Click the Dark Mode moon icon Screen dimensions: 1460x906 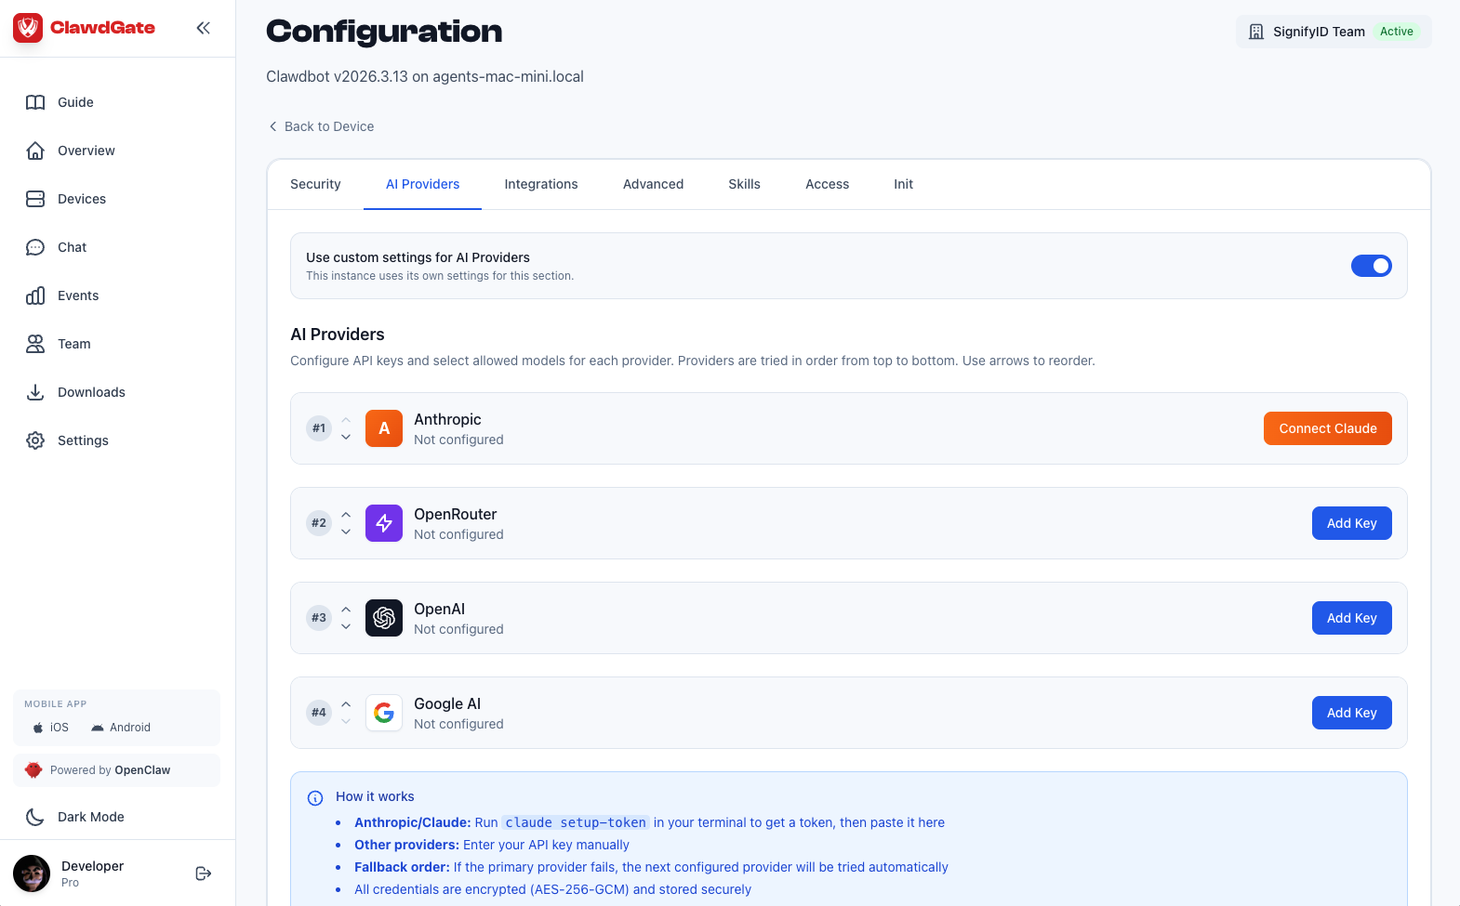pos(35,817)
